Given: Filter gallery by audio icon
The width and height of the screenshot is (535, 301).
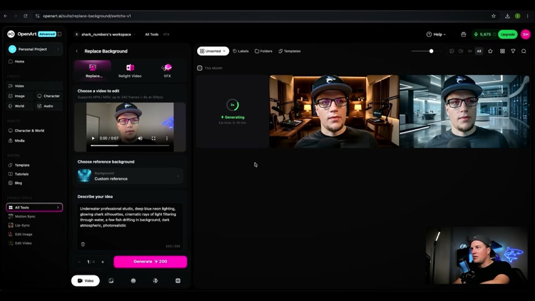Looking at the screenshot, I should click(x=470, y=51).
